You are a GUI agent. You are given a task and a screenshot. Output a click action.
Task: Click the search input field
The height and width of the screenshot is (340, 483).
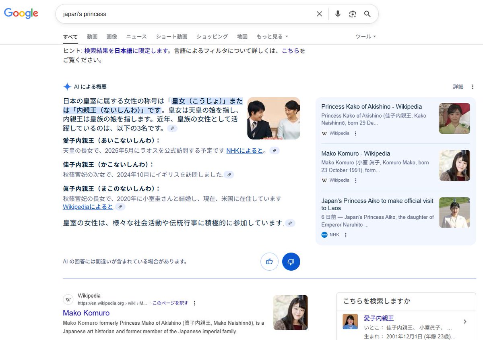point(187,14)
